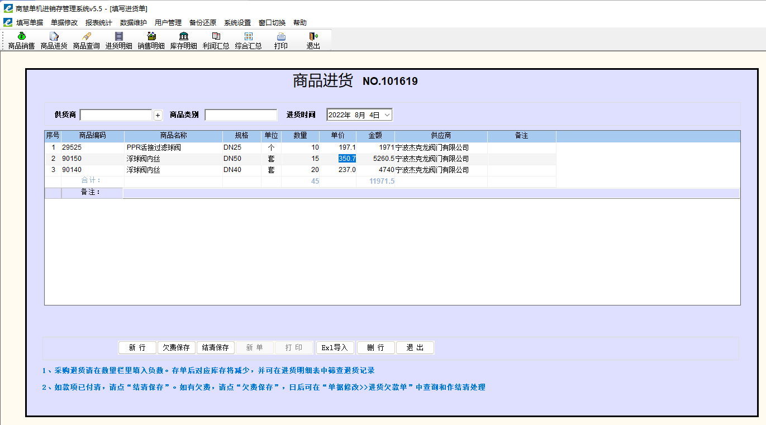Click the quantity cell 20
This screenshot has height=425, width=766.
pyautogui.click(x=301, y=170)
